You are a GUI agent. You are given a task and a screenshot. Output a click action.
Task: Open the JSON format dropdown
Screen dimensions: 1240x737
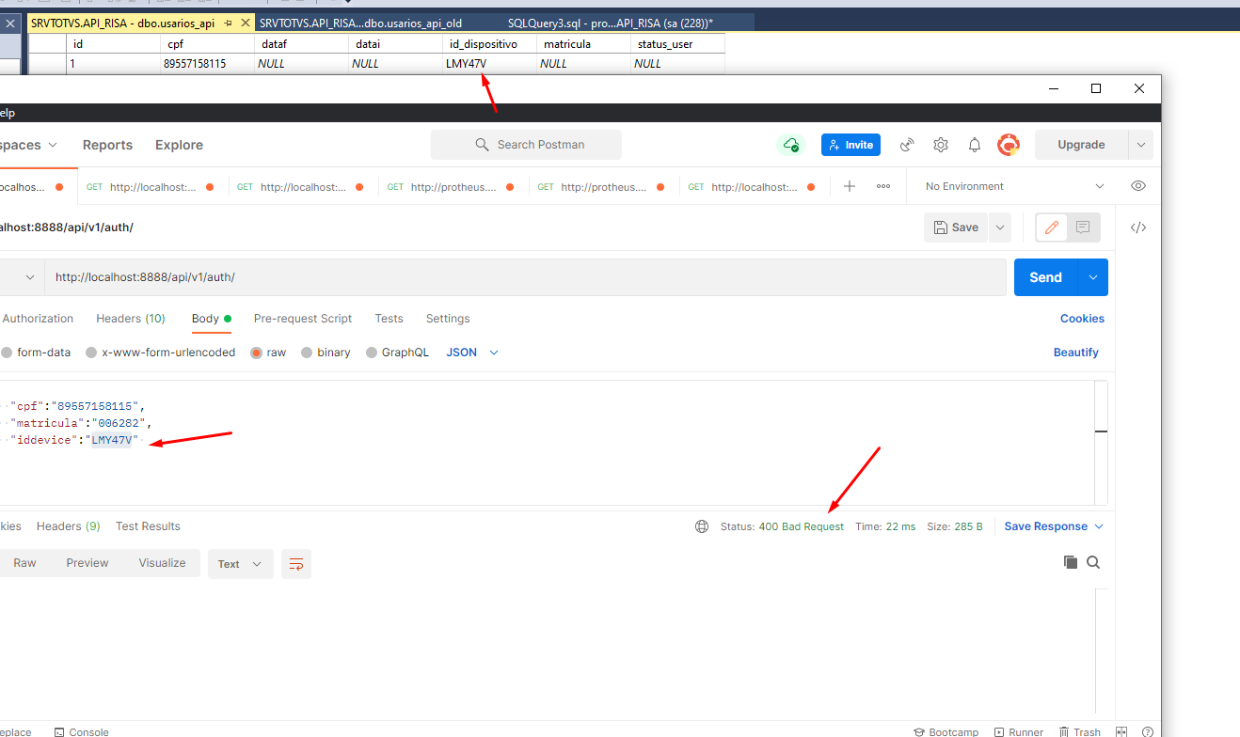[x=472, y=353]
